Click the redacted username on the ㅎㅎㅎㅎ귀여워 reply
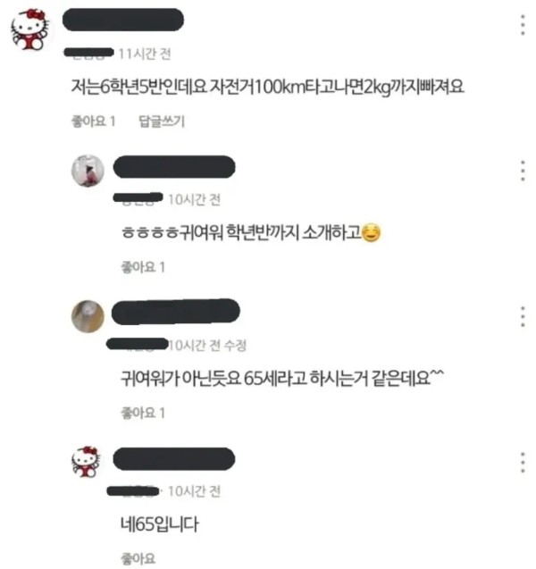Viewport: 536px width, 569px height. [x=174, y=167]
